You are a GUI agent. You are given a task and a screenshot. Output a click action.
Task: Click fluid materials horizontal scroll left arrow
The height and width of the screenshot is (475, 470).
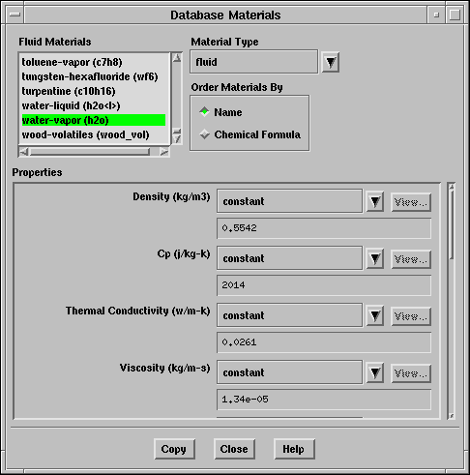point(24,152)
